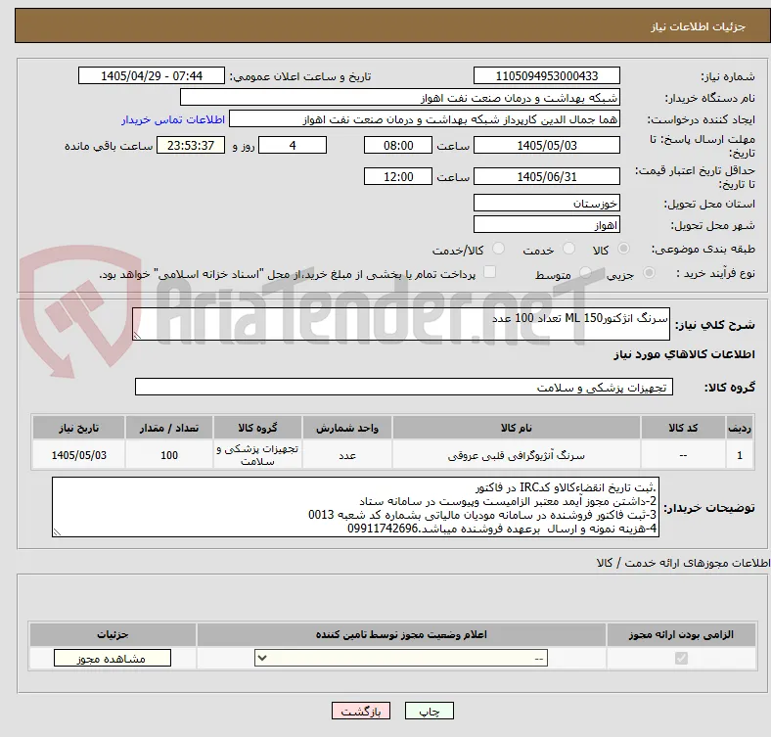The image size is (771, 737).
Task: Open اطلاعات تماس خریدار link
Action: pyautogui.click(x=173, y=119)
